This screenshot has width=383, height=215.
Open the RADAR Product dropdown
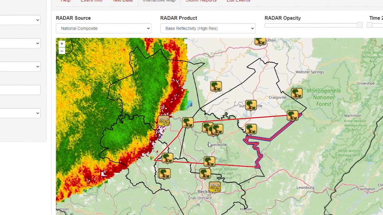pyautogui.click(x=208, y=28)
